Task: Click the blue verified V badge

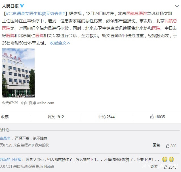Action: (x=22, y=6)
